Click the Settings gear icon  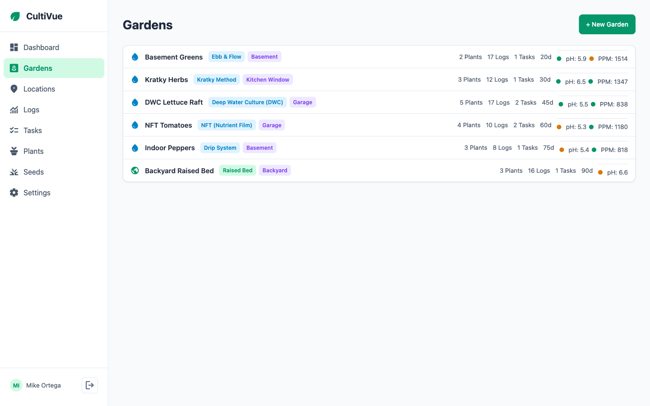(x=14, y=193)
